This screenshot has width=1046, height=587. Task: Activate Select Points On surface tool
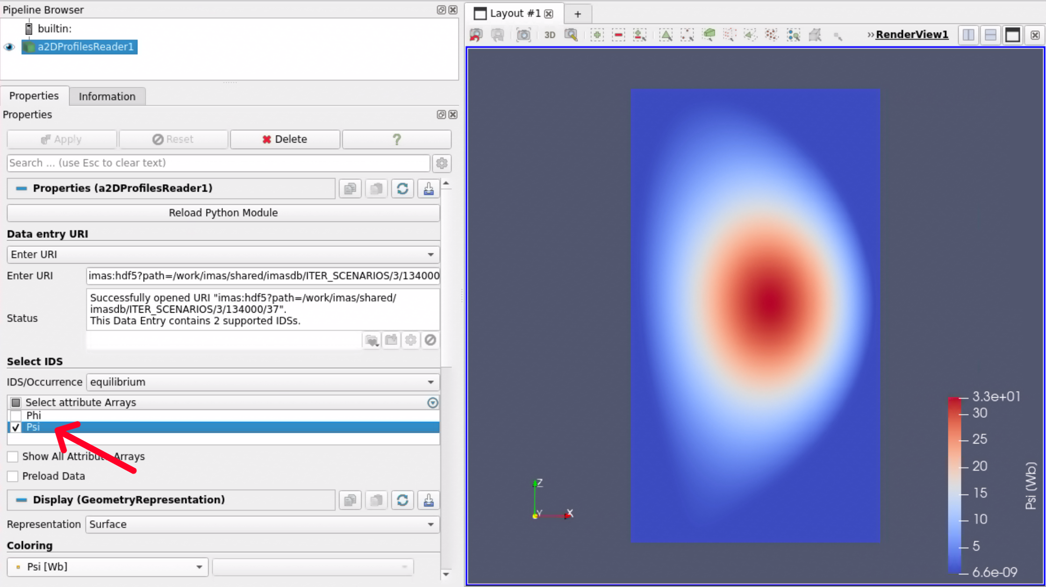pyautogui.click(x=687, y=35)
